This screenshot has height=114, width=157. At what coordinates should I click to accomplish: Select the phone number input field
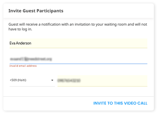[102, 81]
